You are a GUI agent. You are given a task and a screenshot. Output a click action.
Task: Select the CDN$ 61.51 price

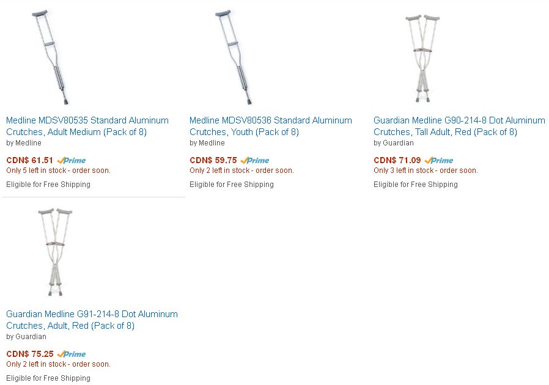30,160
